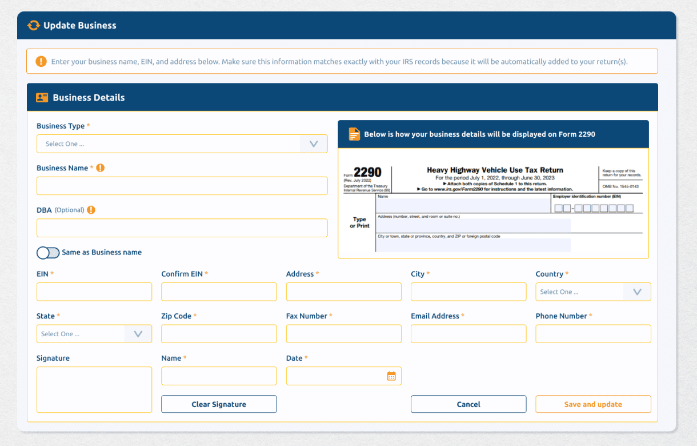Open the calendar icon in Date field

click(x=391, y=376)
